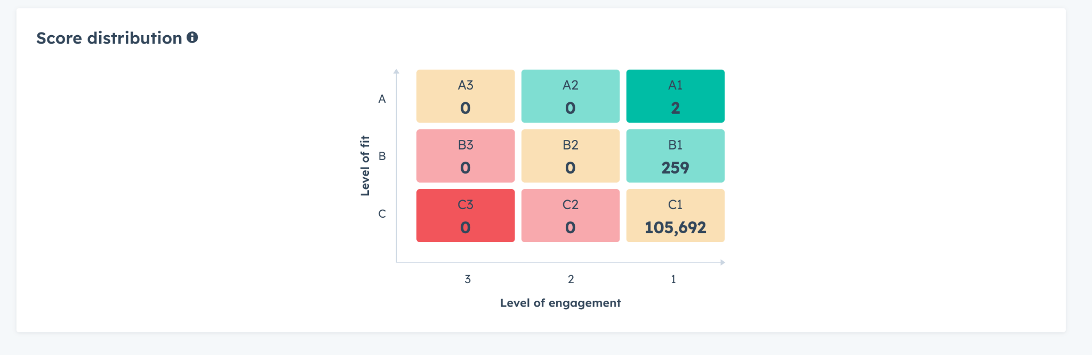1092x355 pixels.
Task: Select the B3 score cell
Action: 465,156
